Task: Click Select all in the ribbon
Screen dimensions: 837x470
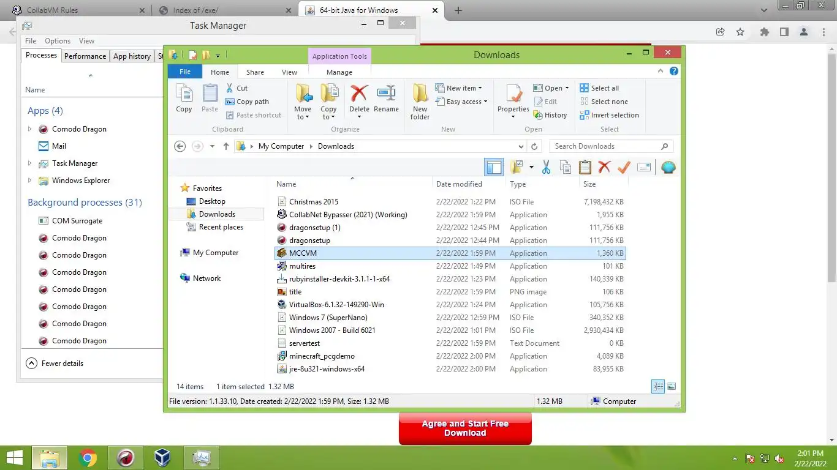Action: click(x=599, y=88)
